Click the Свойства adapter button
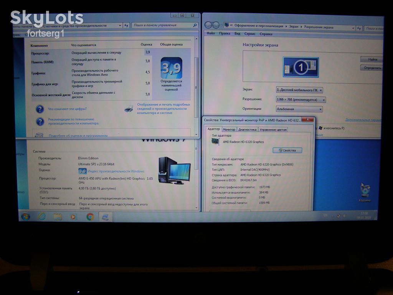 287,150
